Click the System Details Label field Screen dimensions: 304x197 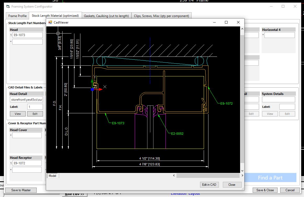287,107
